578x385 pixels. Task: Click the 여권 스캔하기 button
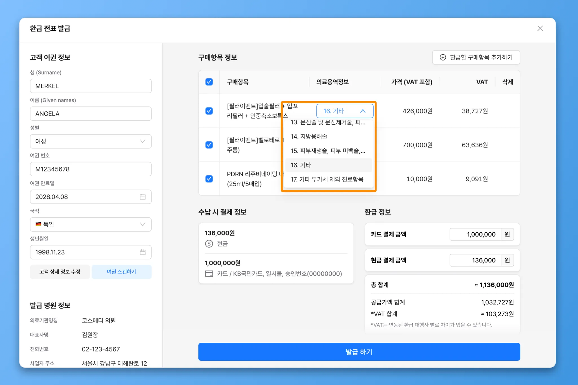point(121,272)
